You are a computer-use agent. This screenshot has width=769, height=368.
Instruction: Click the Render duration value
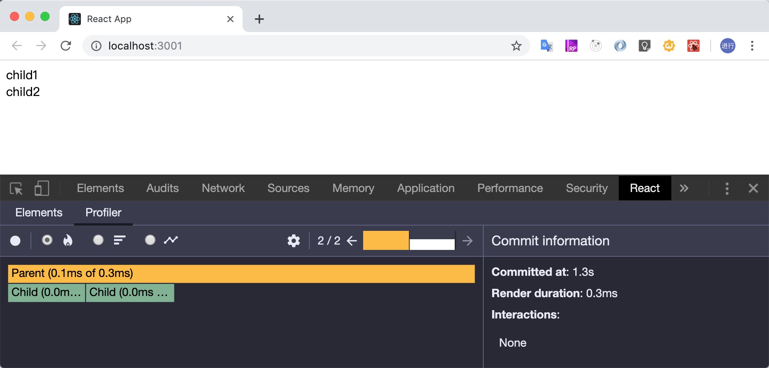(x=602, y=293)
